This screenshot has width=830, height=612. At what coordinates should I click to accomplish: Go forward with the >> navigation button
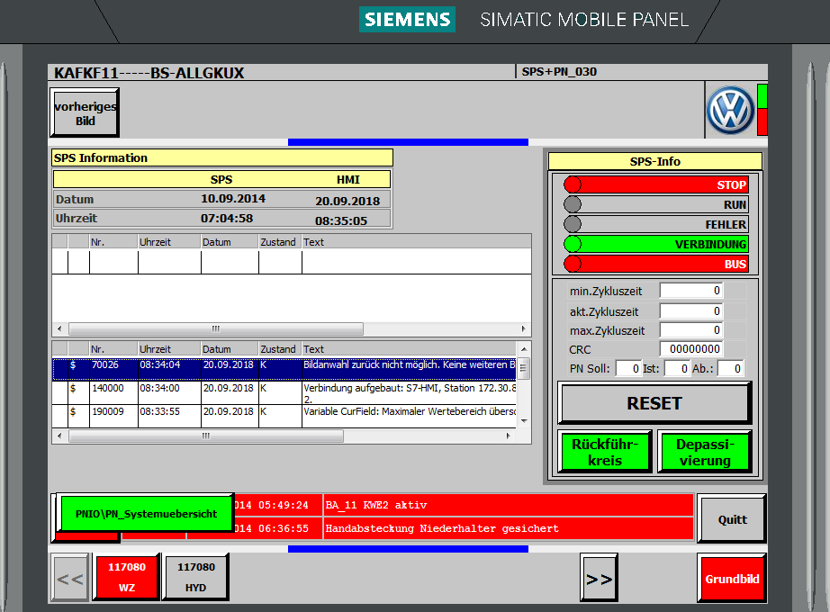pos(599,578)
